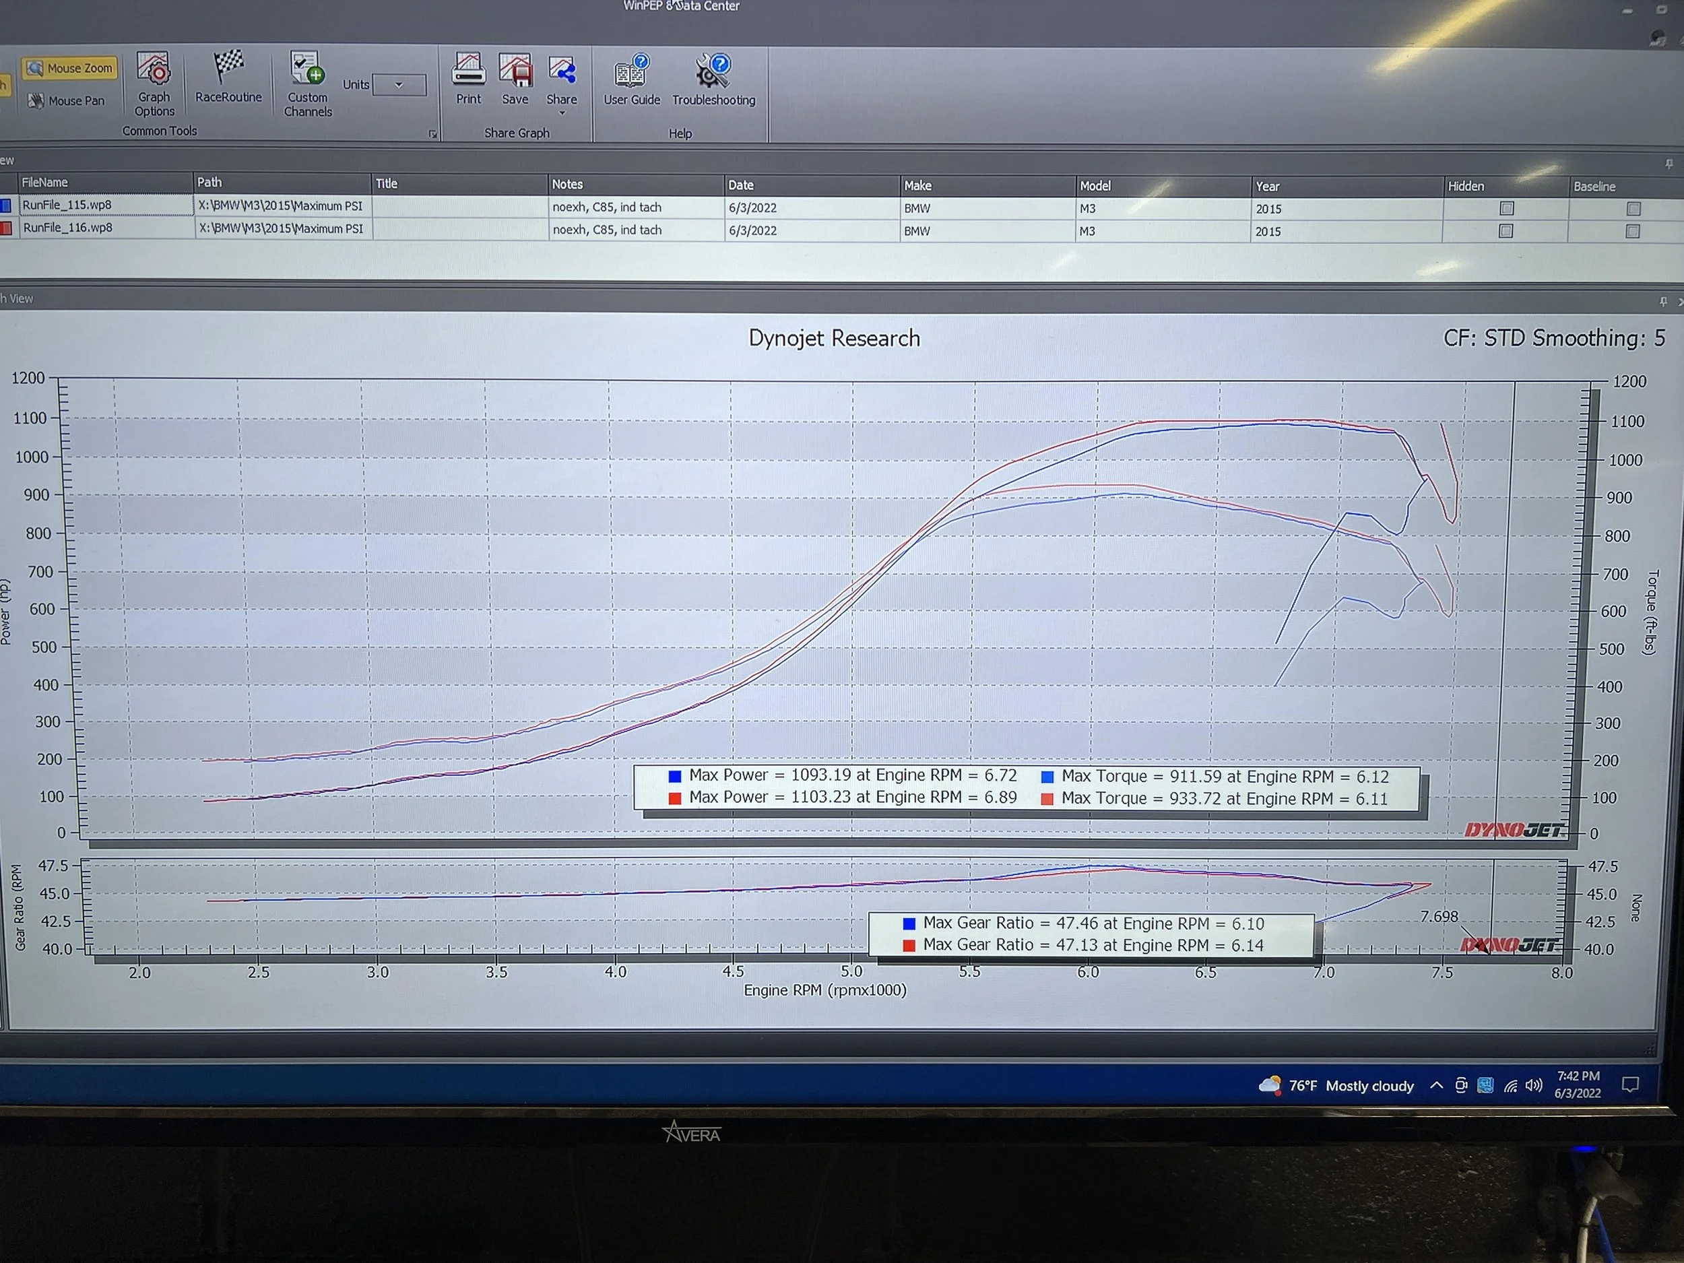Open Troubleshooting help
Viewport: 1684px width, 1263px height.
pos(713,80)
